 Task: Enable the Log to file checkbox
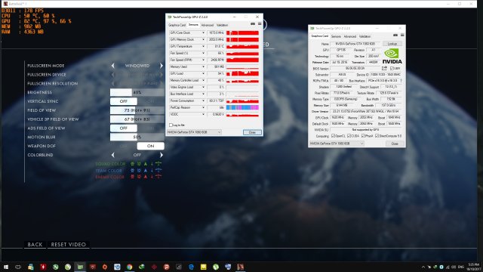coord(171,125)
